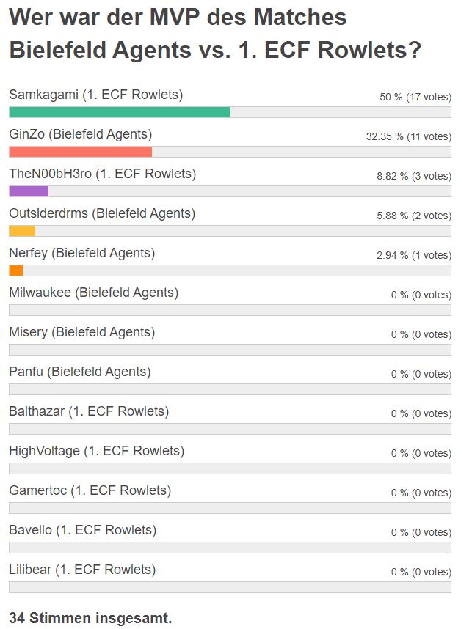Select the Samkagami (1. ECF Rowlets) label
This screenshot has width=461, height=629.
tap(96, 95)
